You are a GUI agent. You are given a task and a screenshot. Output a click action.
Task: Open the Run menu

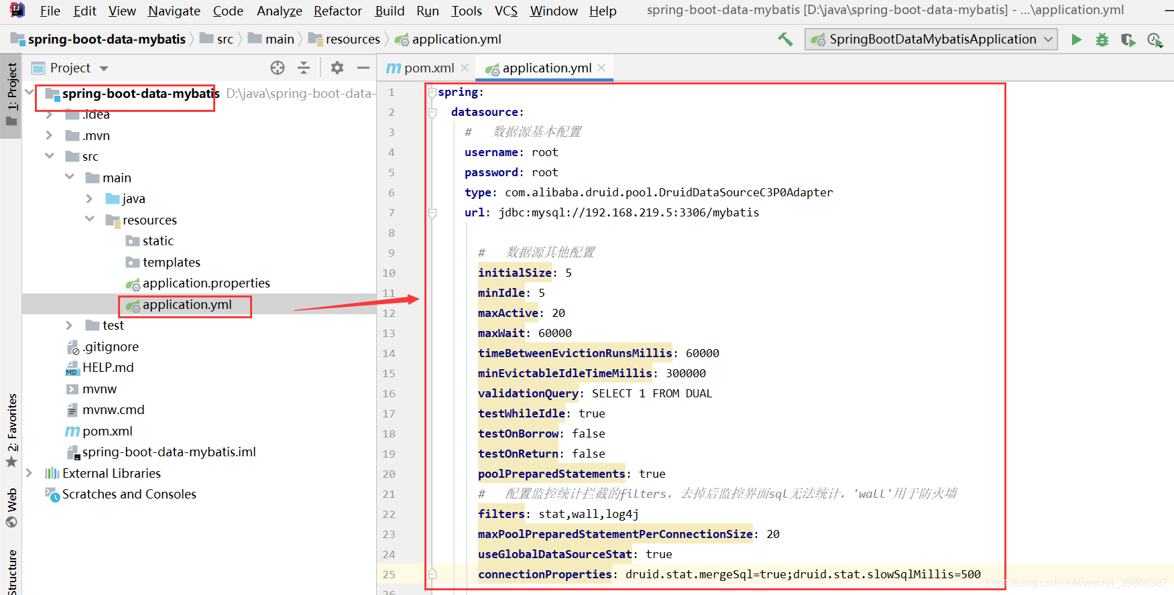[x=428, y=11]
